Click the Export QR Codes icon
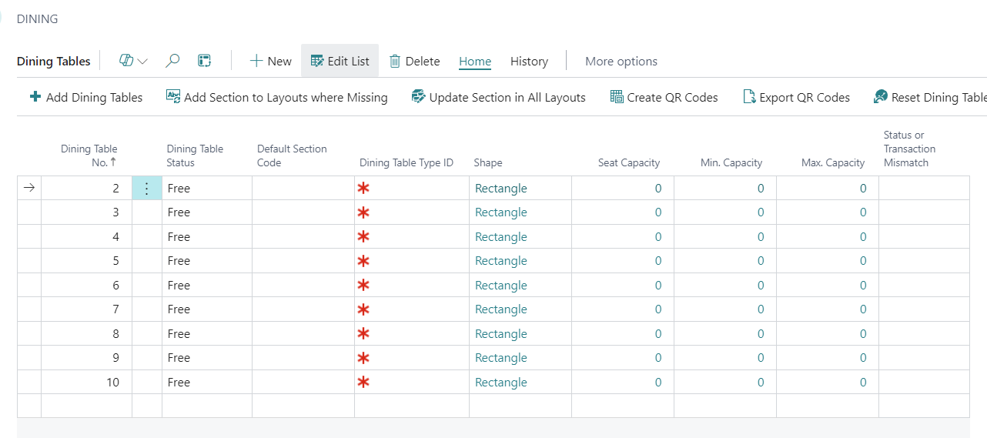This screenshot has height=438, width=987. [748, 97]
